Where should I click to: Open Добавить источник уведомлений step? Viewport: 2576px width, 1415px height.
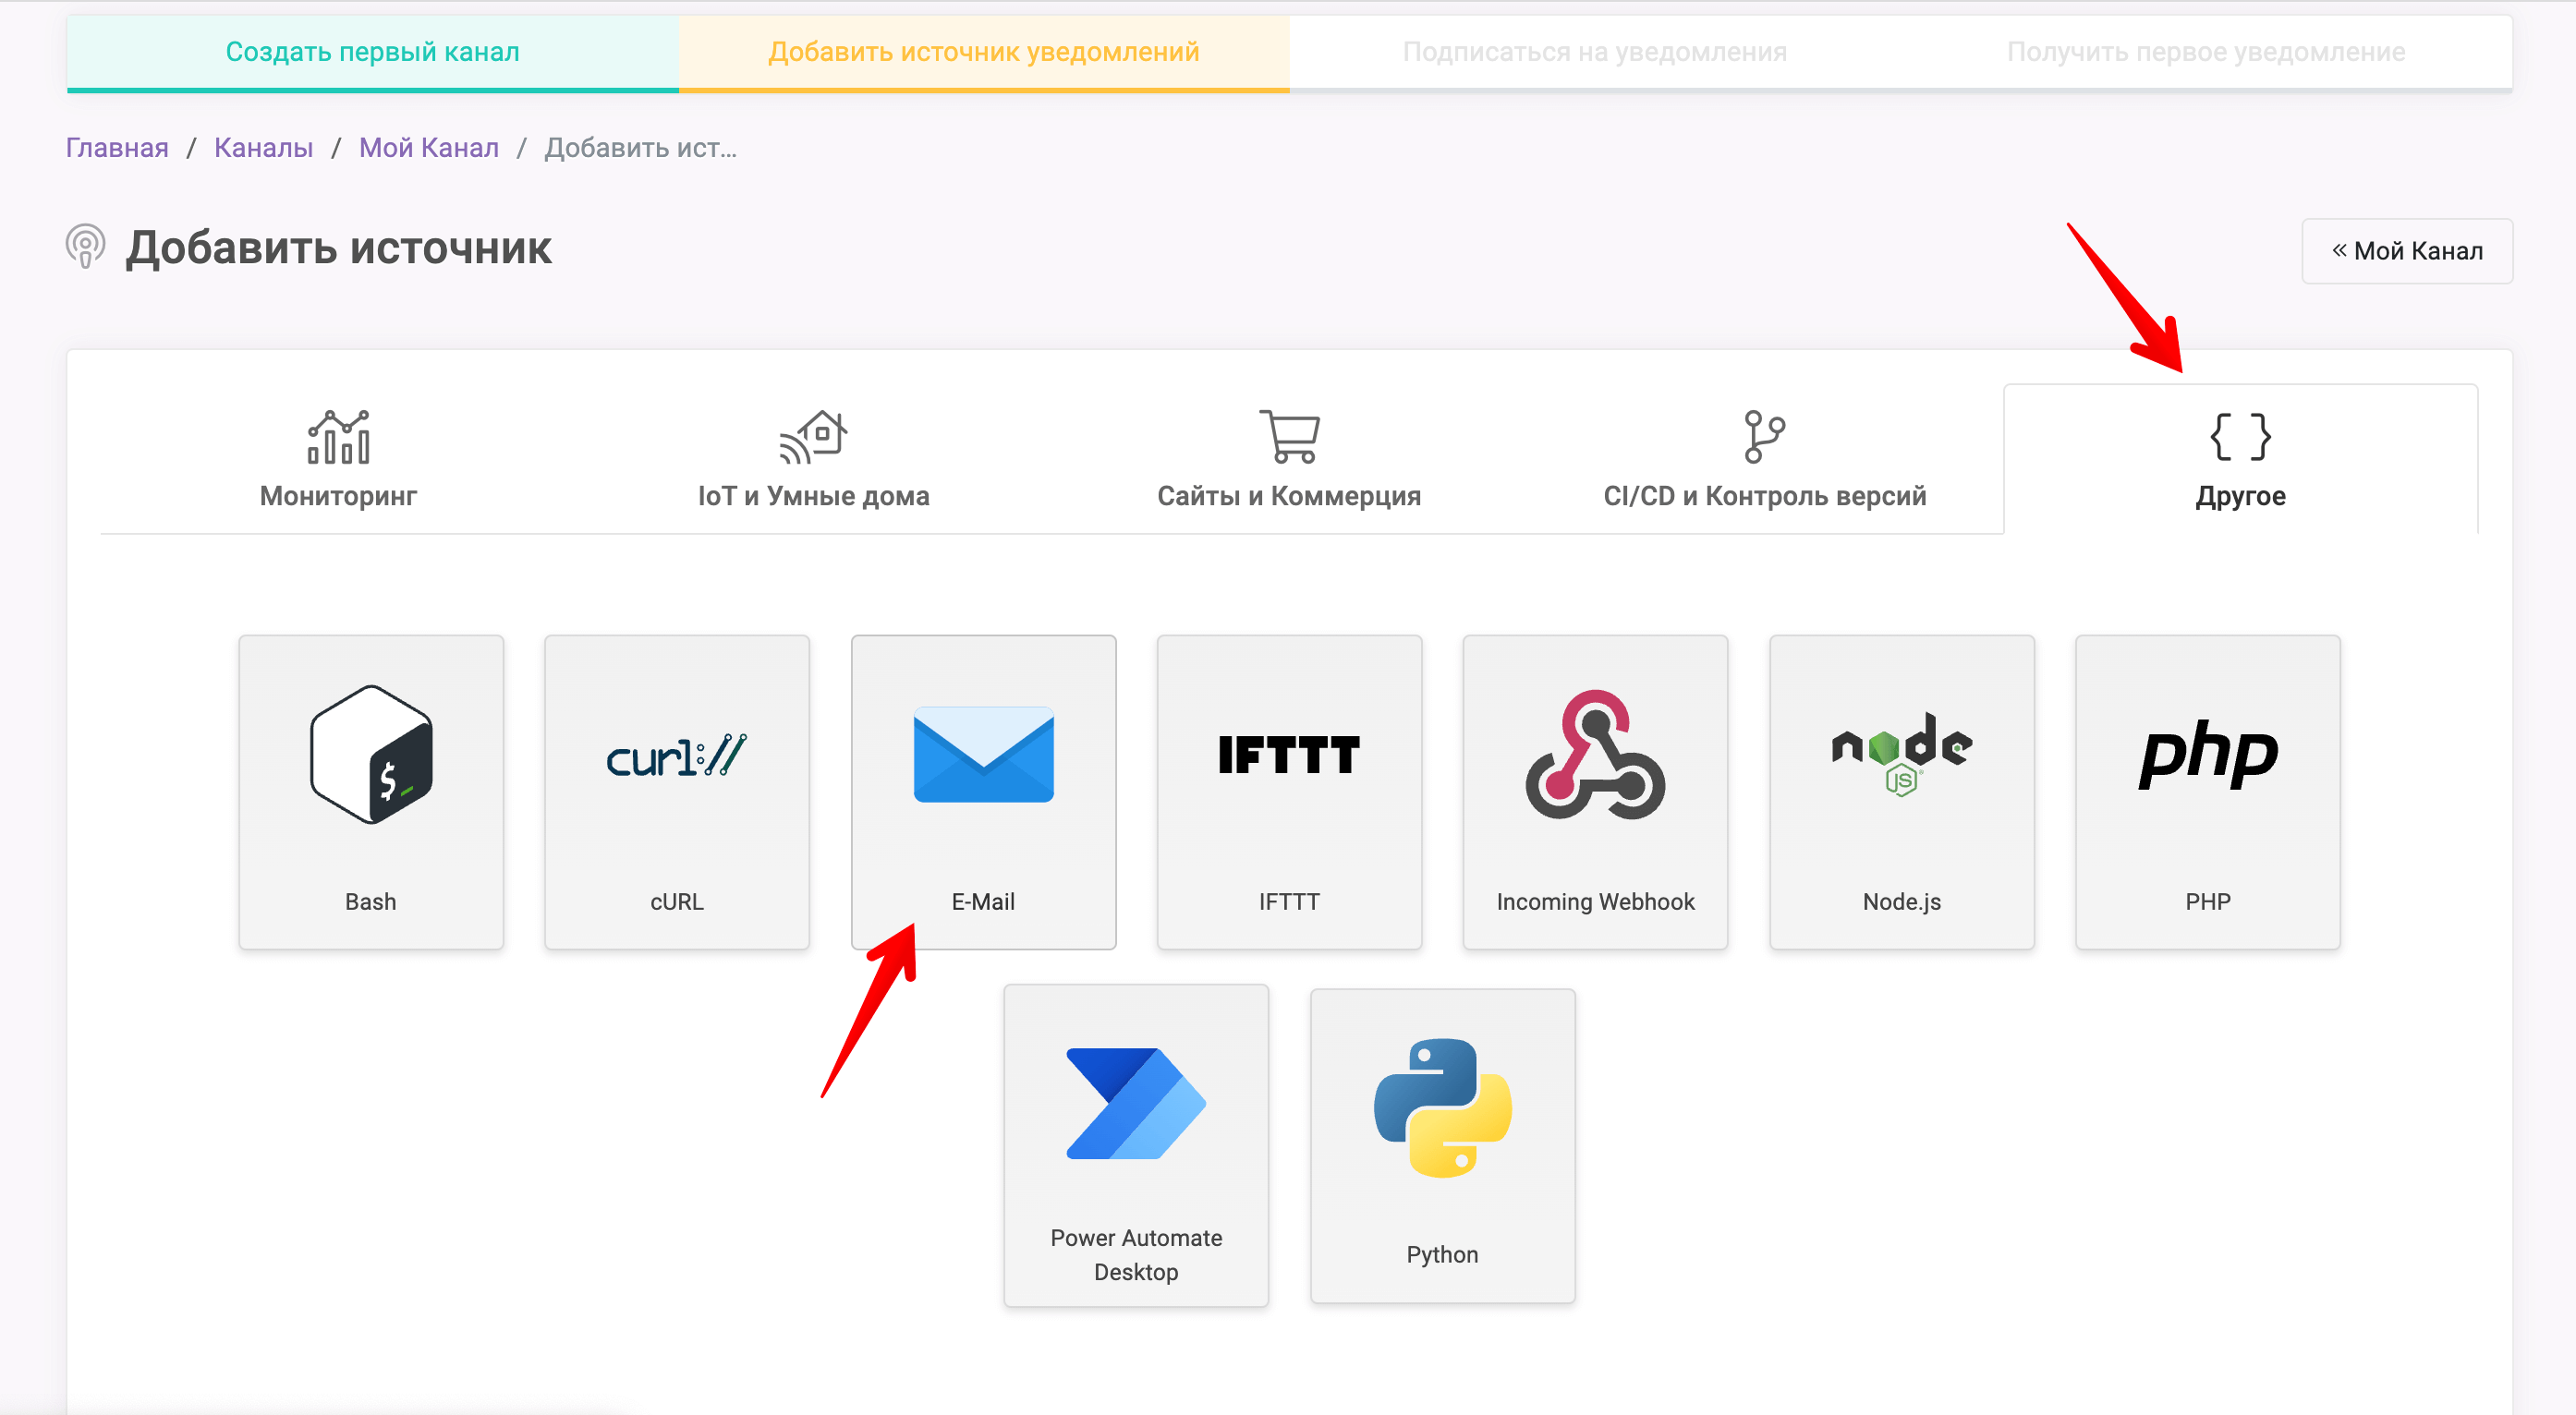coord(984,52)
